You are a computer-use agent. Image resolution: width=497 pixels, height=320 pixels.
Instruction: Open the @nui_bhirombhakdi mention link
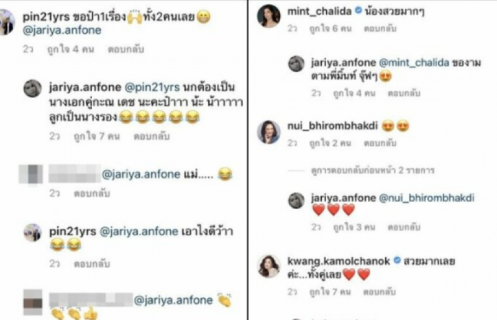(x=427, y=198)
